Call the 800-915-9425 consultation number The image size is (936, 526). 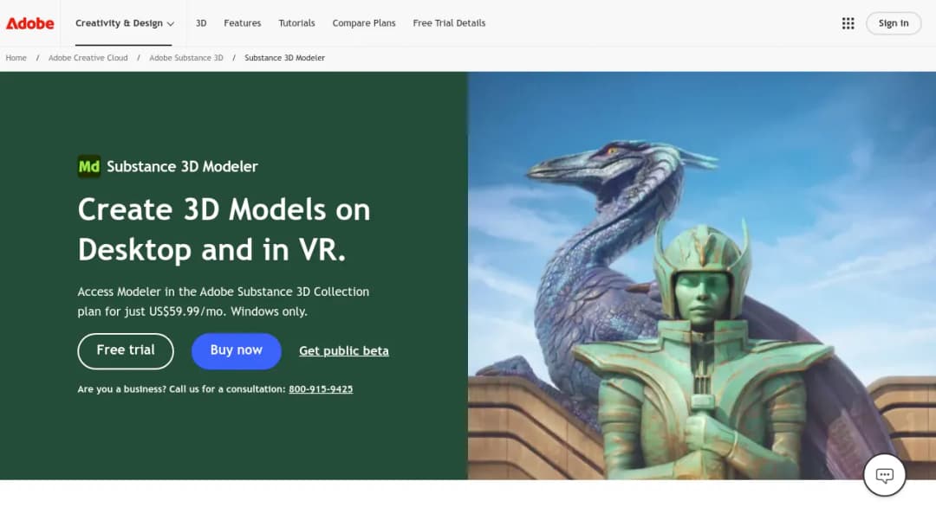(x=321, y=389)
